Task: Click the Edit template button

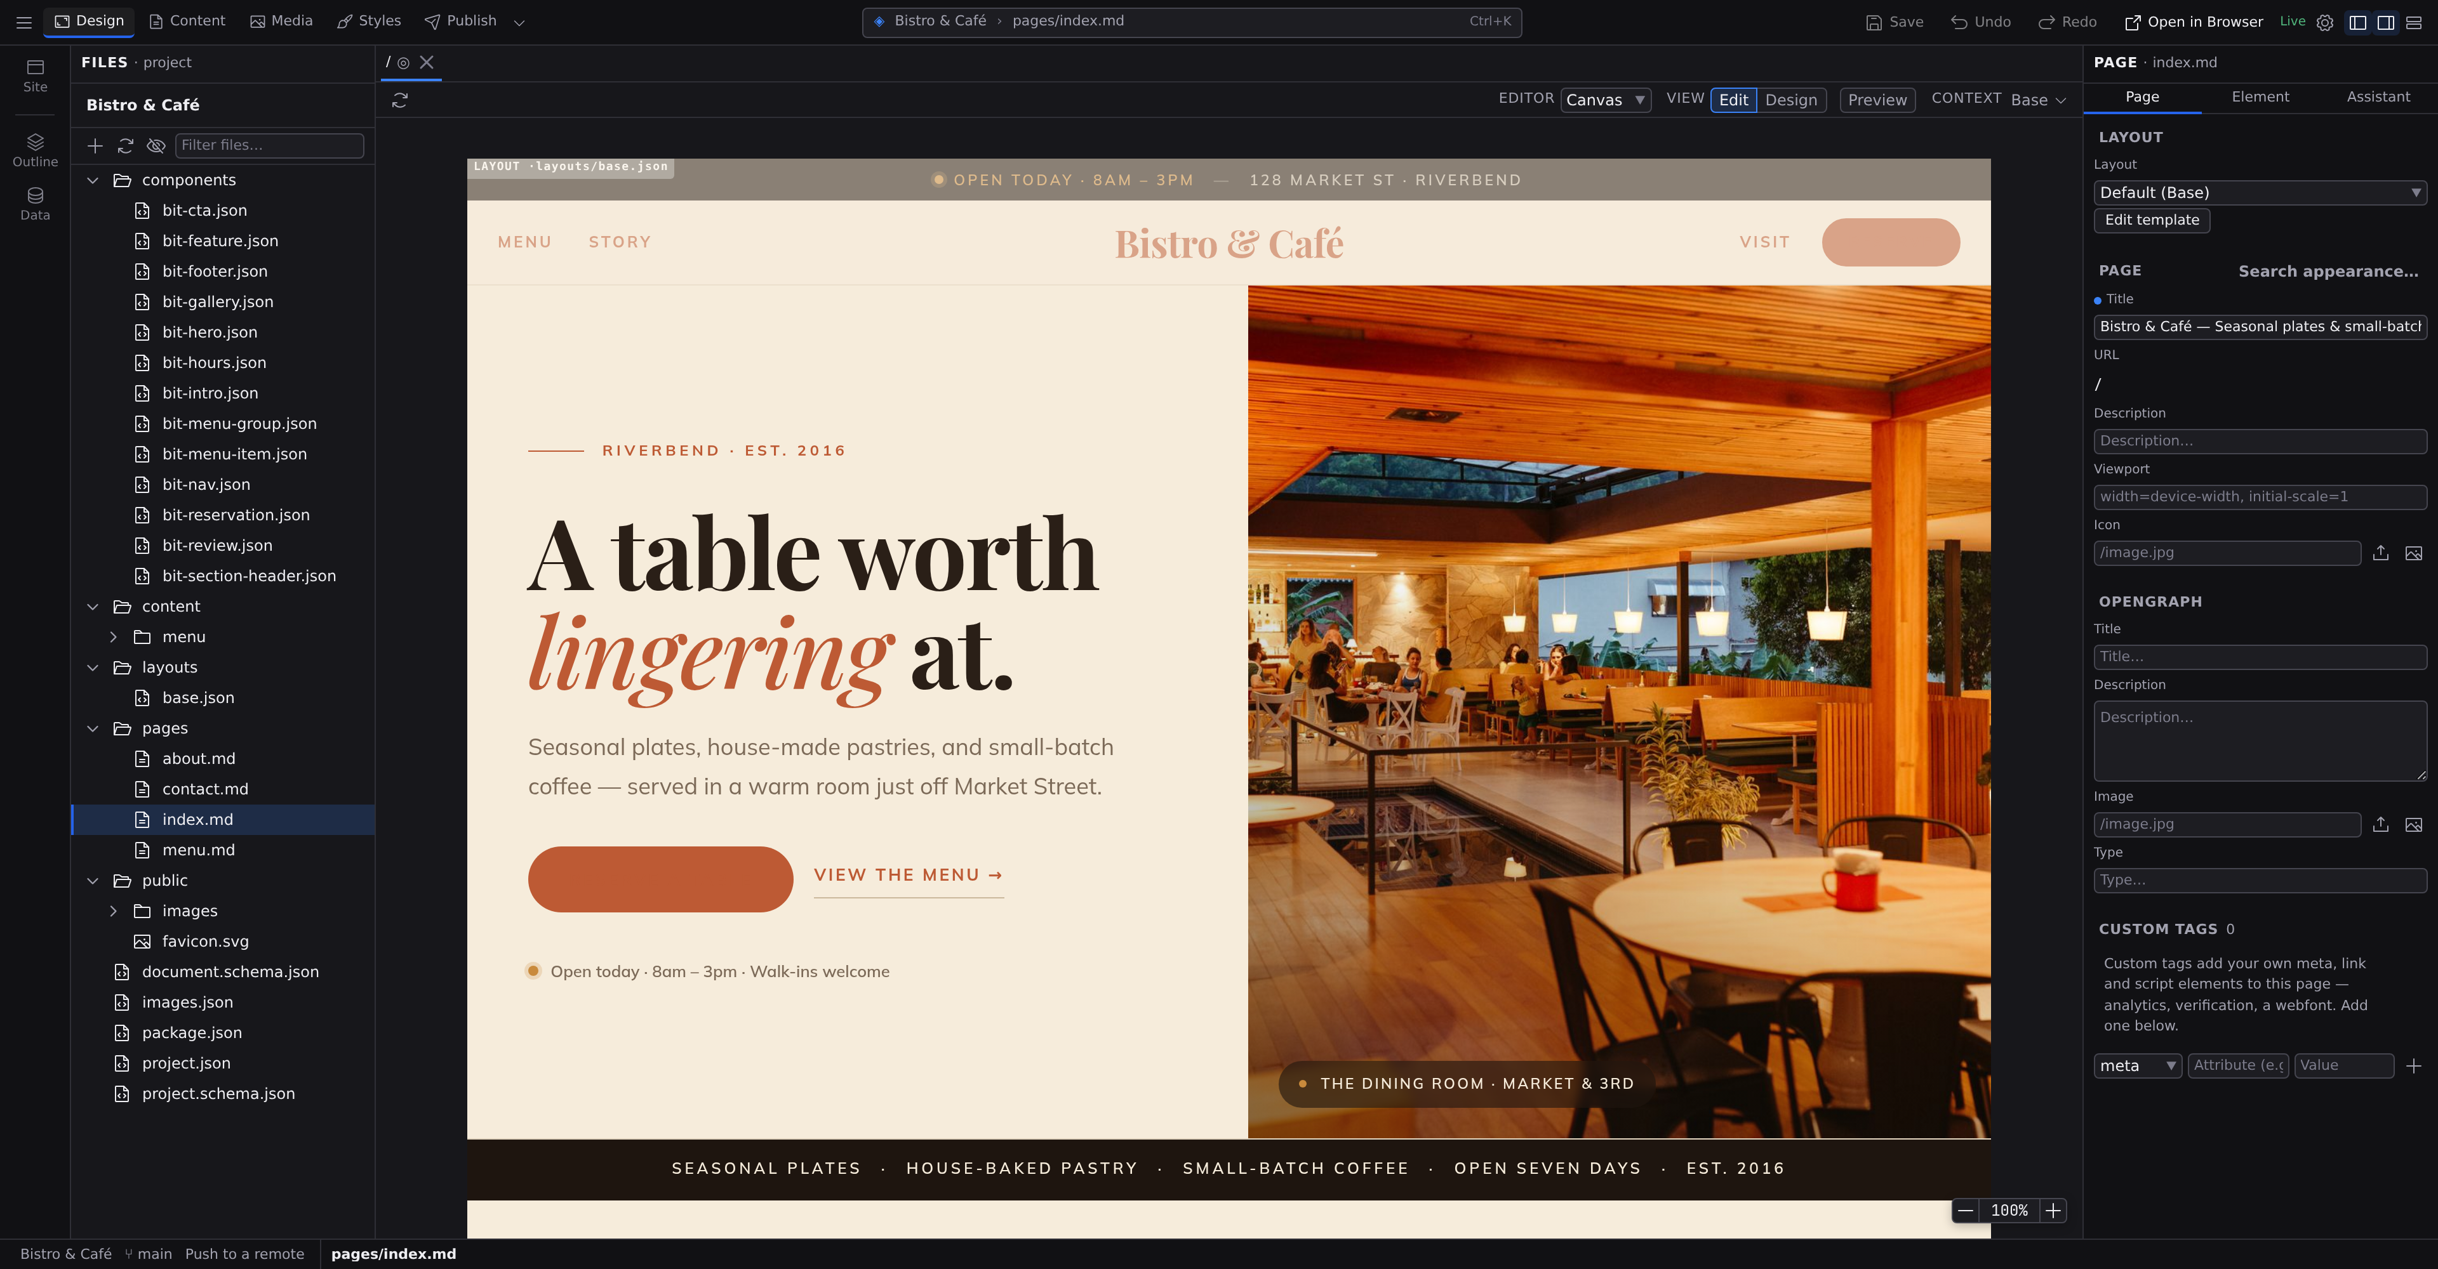Action: [x=2151, y=220]
